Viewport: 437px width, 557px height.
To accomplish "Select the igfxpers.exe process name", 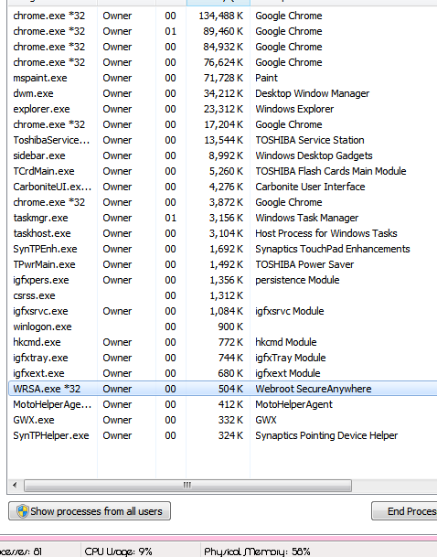I will (41, 280).
